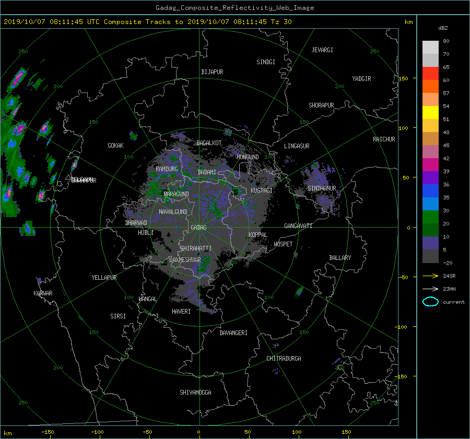Click the KARWAR city label
The height and width of the screenshot is (439, 470).
point(43,293)
